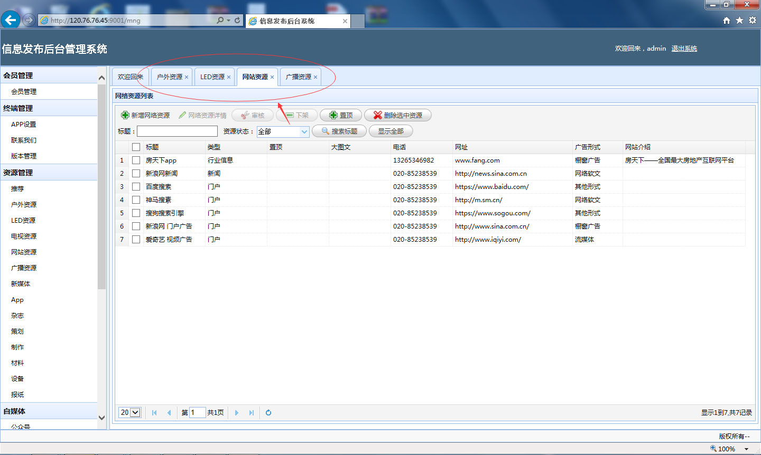
Task: Click the browser zoom level magnifier icon
Action: click(x=713, y=449)
